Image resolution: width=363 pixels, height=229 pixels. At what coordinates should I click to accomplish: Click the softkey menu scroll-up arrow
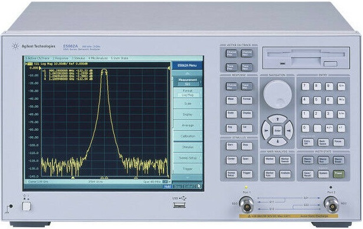pos(188,73)
